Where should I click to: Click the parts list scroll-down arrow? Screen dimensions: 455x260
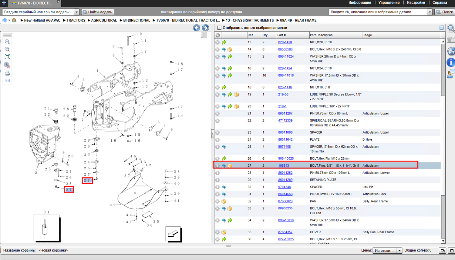point(443,241)
